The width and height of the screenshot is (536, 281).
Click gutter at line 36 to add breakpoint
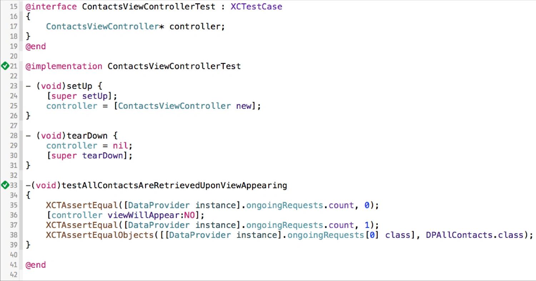[x=14, y=215]
